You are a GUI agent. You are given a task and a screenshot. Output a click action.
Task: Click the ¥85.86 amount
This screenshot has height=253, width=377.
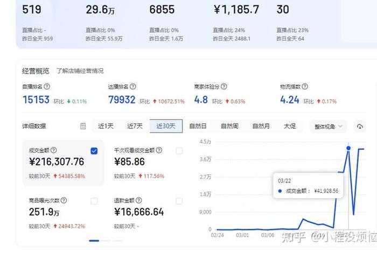[129, 161]
